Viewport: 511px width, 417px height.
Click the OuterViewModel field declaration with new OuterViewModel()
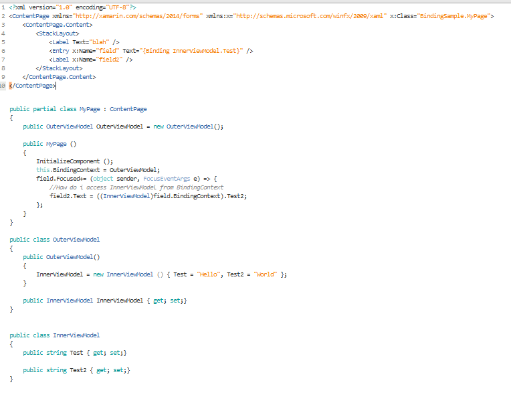(123, 127)
